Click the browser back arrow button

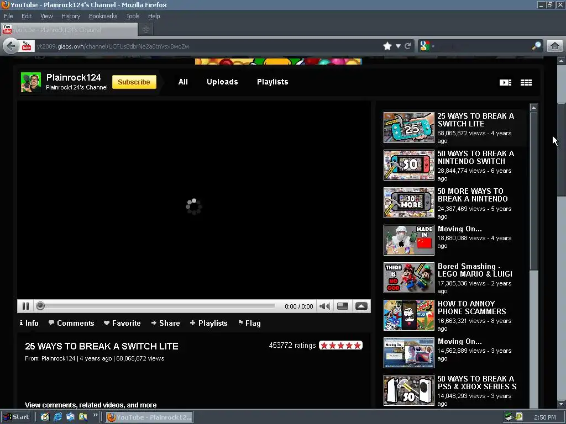click(x=11, y=46)
